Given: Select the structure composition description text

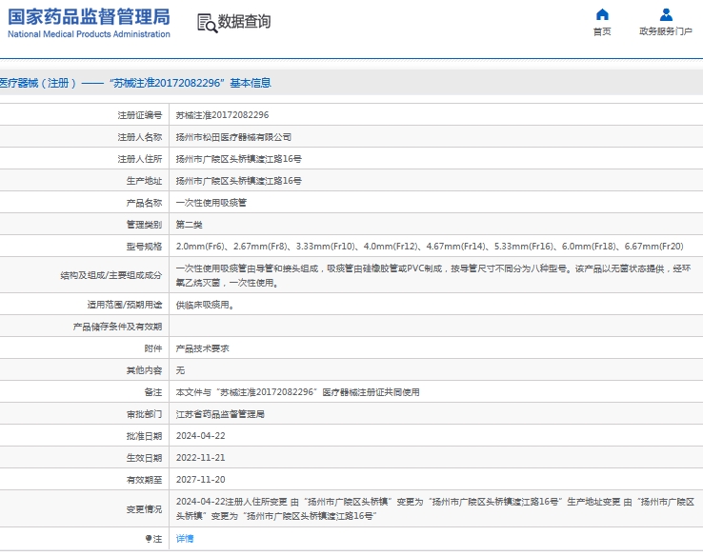Looking at the screenshot, I should (433, 275).
